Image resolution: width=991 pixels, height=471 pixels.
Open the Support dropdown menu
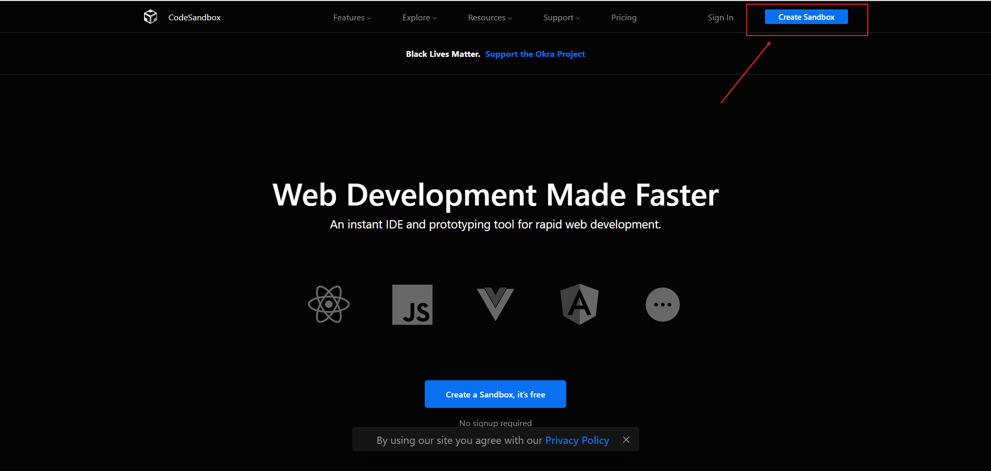[562, 18]
